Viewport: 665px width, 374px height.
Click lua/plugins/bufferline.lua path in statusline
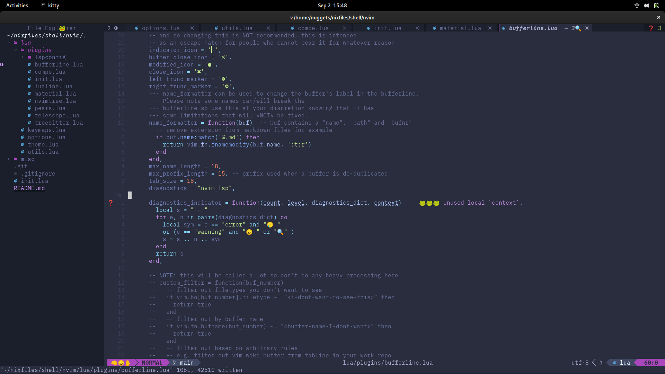[x=388, y=363]
